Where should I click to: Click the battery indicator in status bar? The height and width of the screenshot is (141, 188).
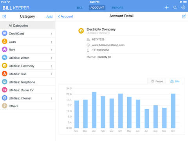pyautogui.click(x=185, y=2)
